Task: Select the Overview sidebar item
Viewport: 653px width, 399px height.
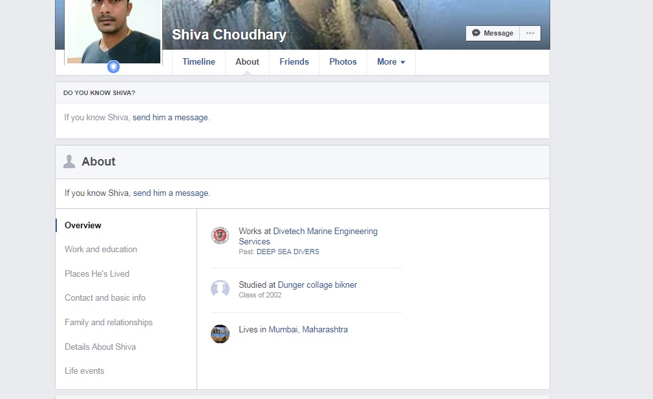Action: (x=83, y=225)
